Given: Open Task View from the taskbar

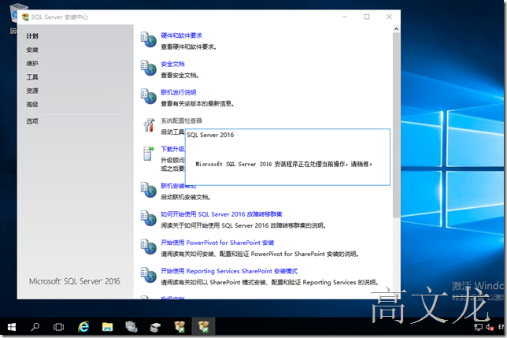Looking at the screenshot, I should 58,327.
